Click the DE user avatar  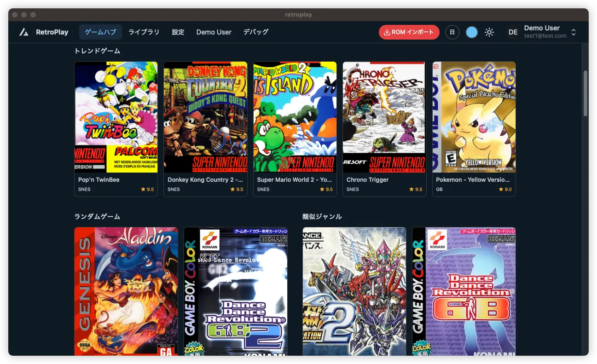coord(513,32)
